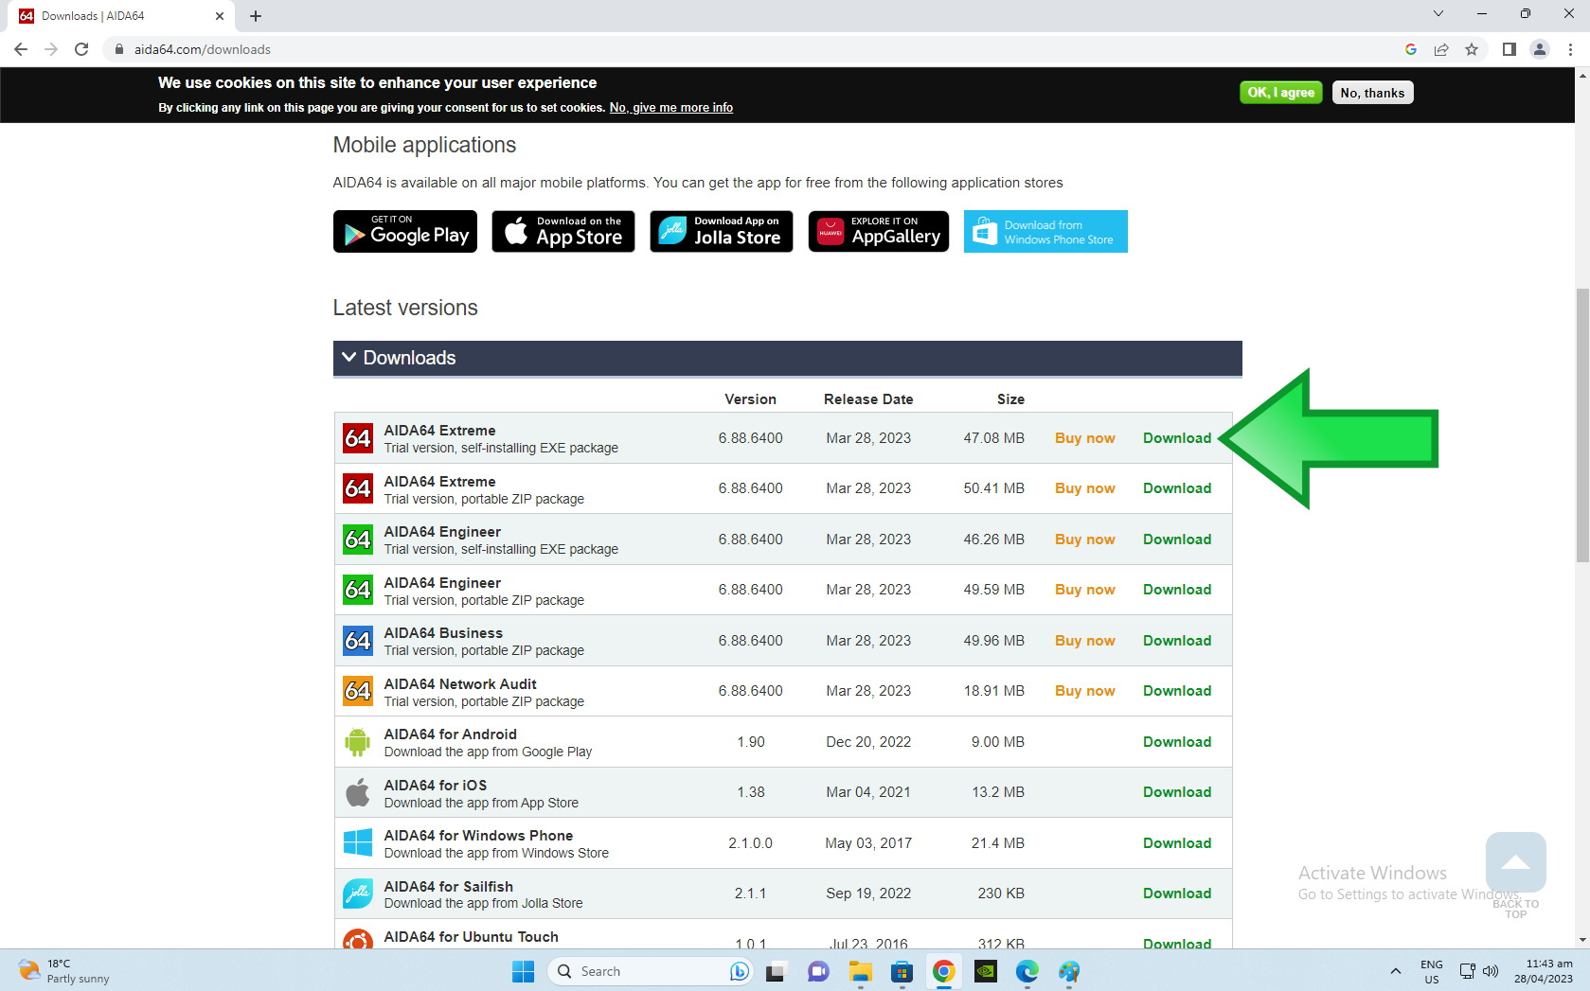Download AIDA64 for Sailfish
1590x991 pixels.
click(x=1177, y=894)
